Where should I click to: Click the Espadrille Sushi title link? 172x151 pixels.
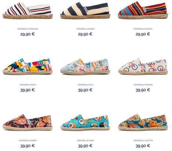(x=85, y=140)
